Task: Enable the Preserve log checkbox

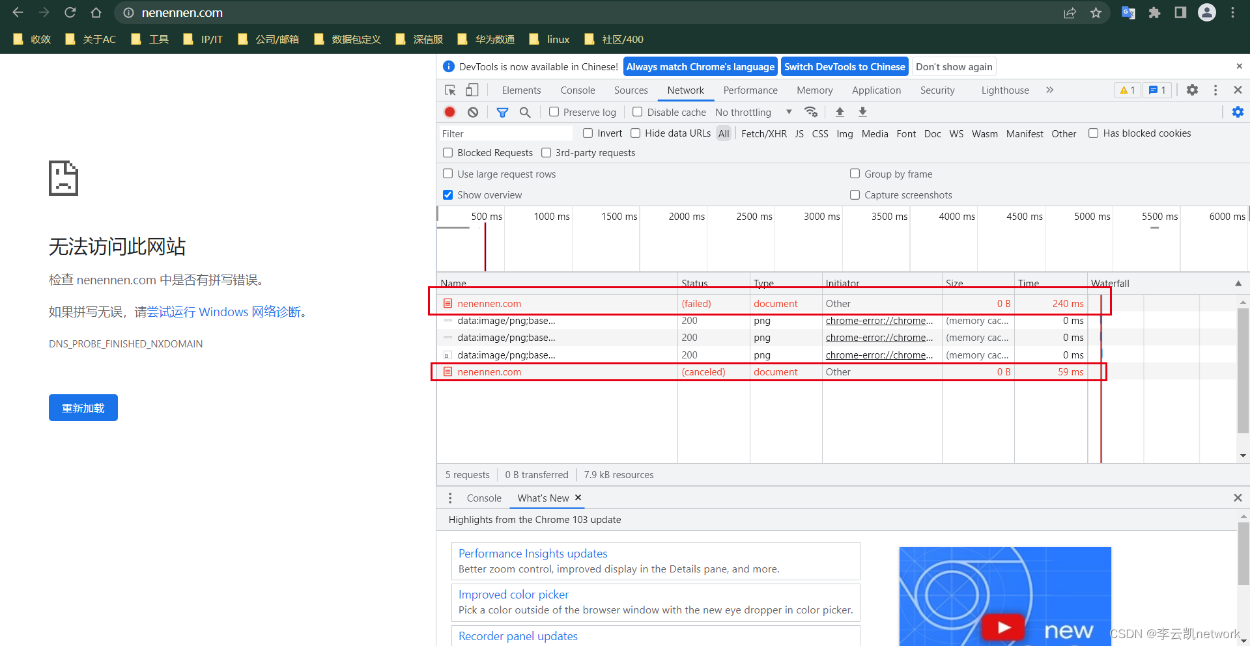Action: point(554,112)
